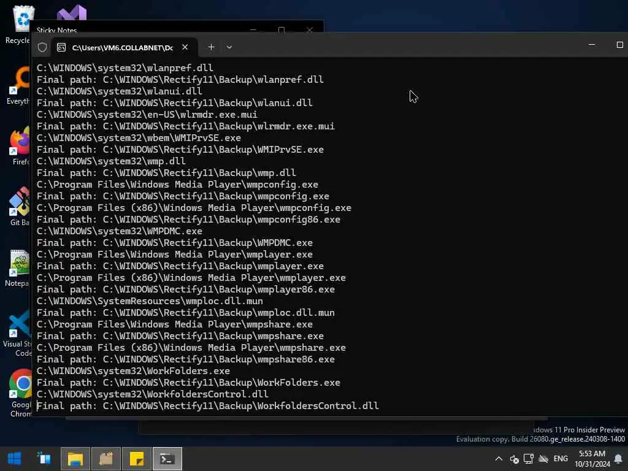Maximize the terminal window

tap(619, 45)
